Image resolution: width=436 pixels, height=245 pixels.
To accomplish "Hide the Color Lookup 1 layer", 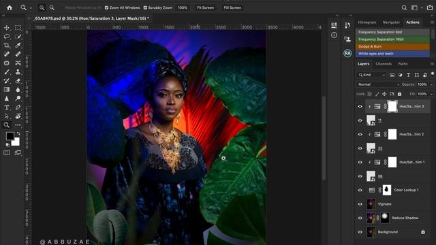I will [360, 190].
